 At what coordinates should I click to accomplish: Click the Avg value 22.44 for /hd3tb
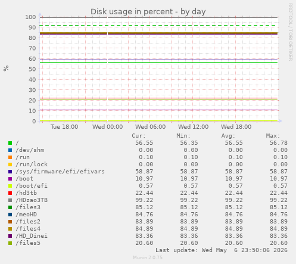pos(233,193)
